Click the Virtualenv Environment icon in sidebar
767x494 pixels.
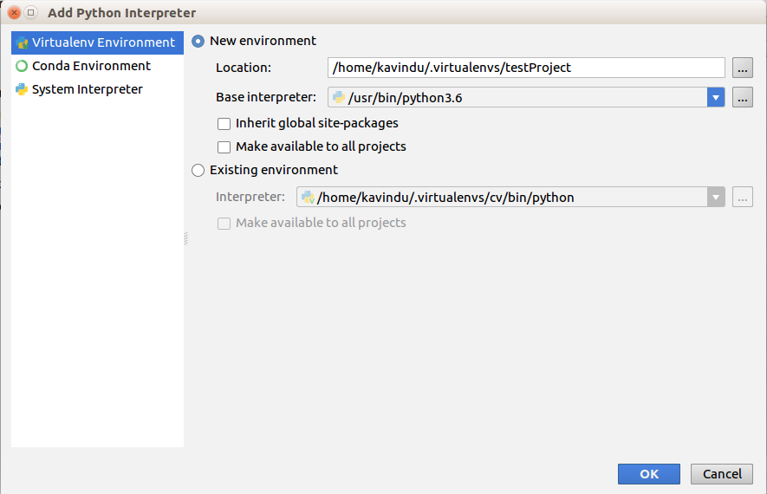tap(22, 42)
